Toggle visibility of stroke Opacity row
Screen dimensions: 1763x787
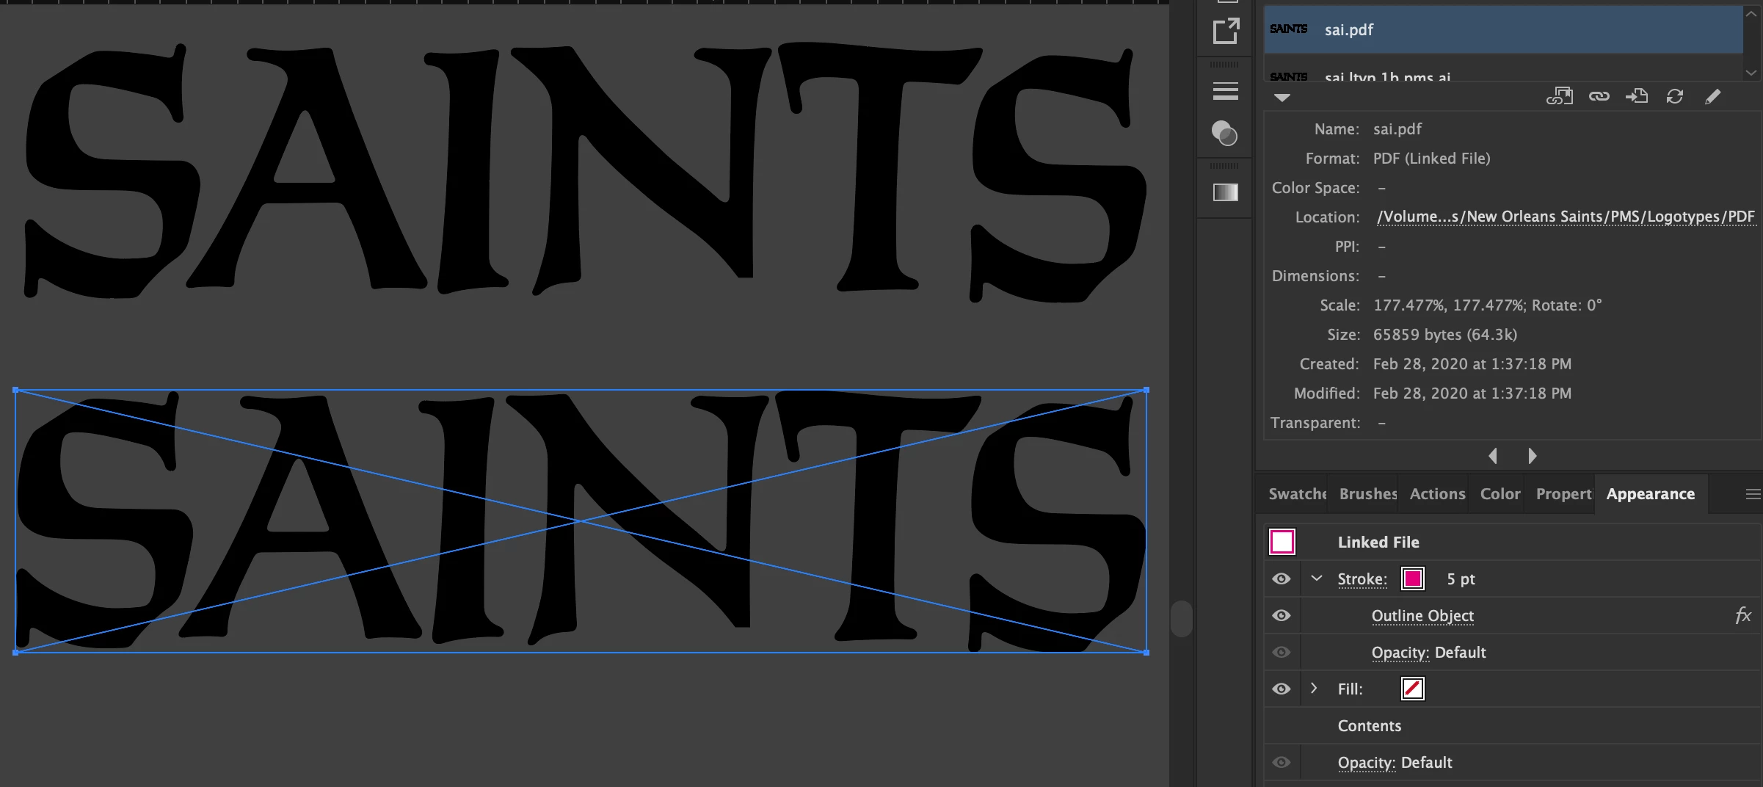point(1282,652)
